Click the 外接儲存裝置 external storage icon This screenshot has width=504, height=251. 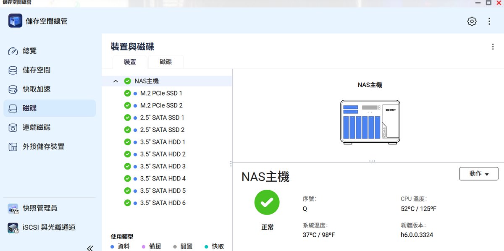tap(13, 147)
